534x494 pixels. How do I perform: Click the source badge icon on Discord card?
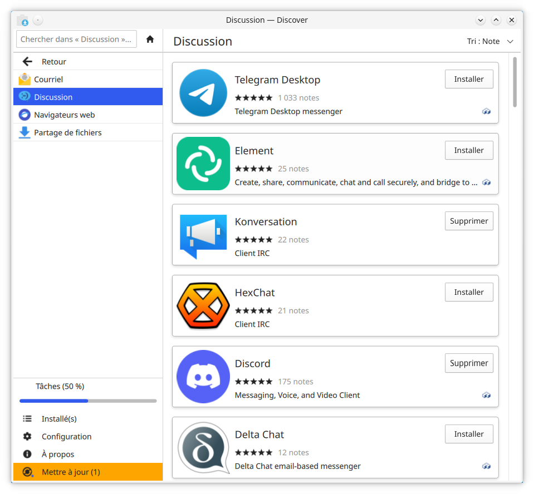tap(486, 395)
